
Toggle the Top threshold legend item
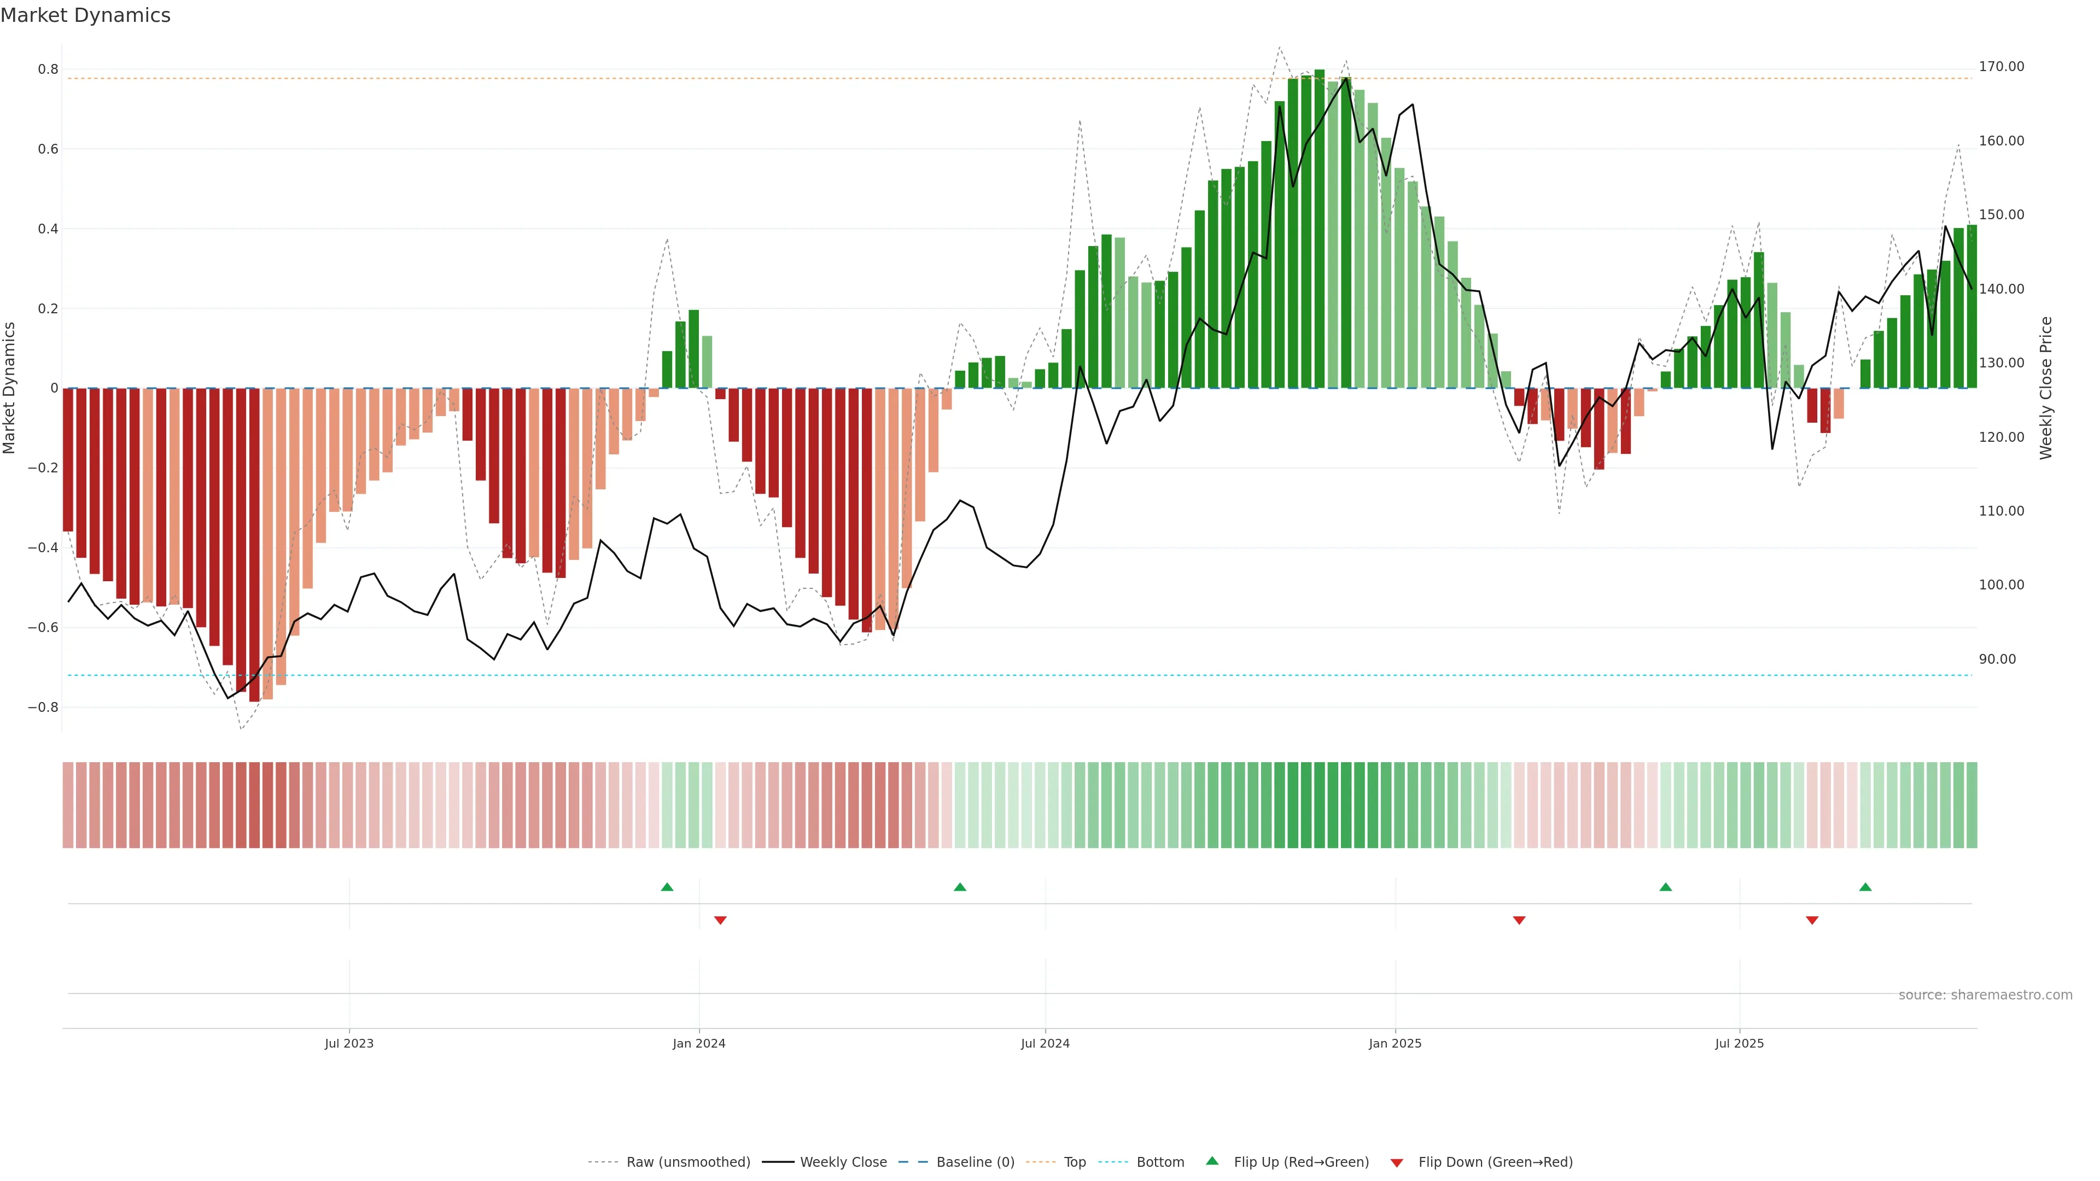[x=1075, y=1162]
